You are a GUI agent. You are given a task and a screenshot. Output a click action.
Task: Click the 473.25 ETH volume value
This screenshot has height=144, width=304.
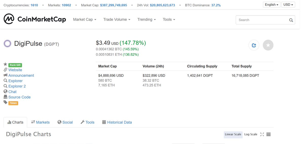pos(152,85)
